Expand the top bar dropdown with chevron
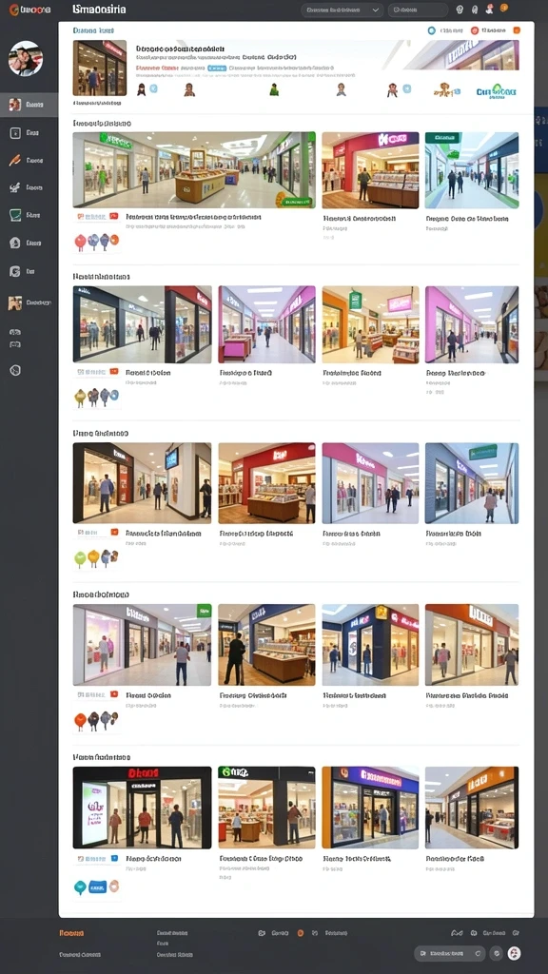This screenshot has width=548, height=974. pos(342,10)
